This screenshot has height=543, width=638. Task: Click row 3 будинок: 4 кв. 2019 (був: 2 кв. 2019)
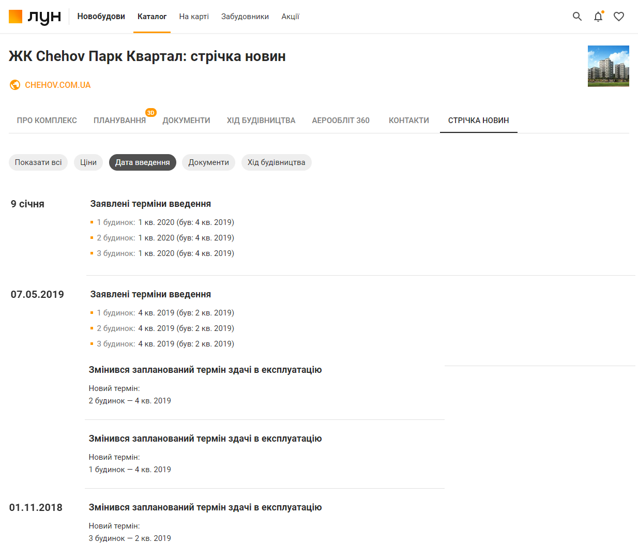[x=162, y=344]
